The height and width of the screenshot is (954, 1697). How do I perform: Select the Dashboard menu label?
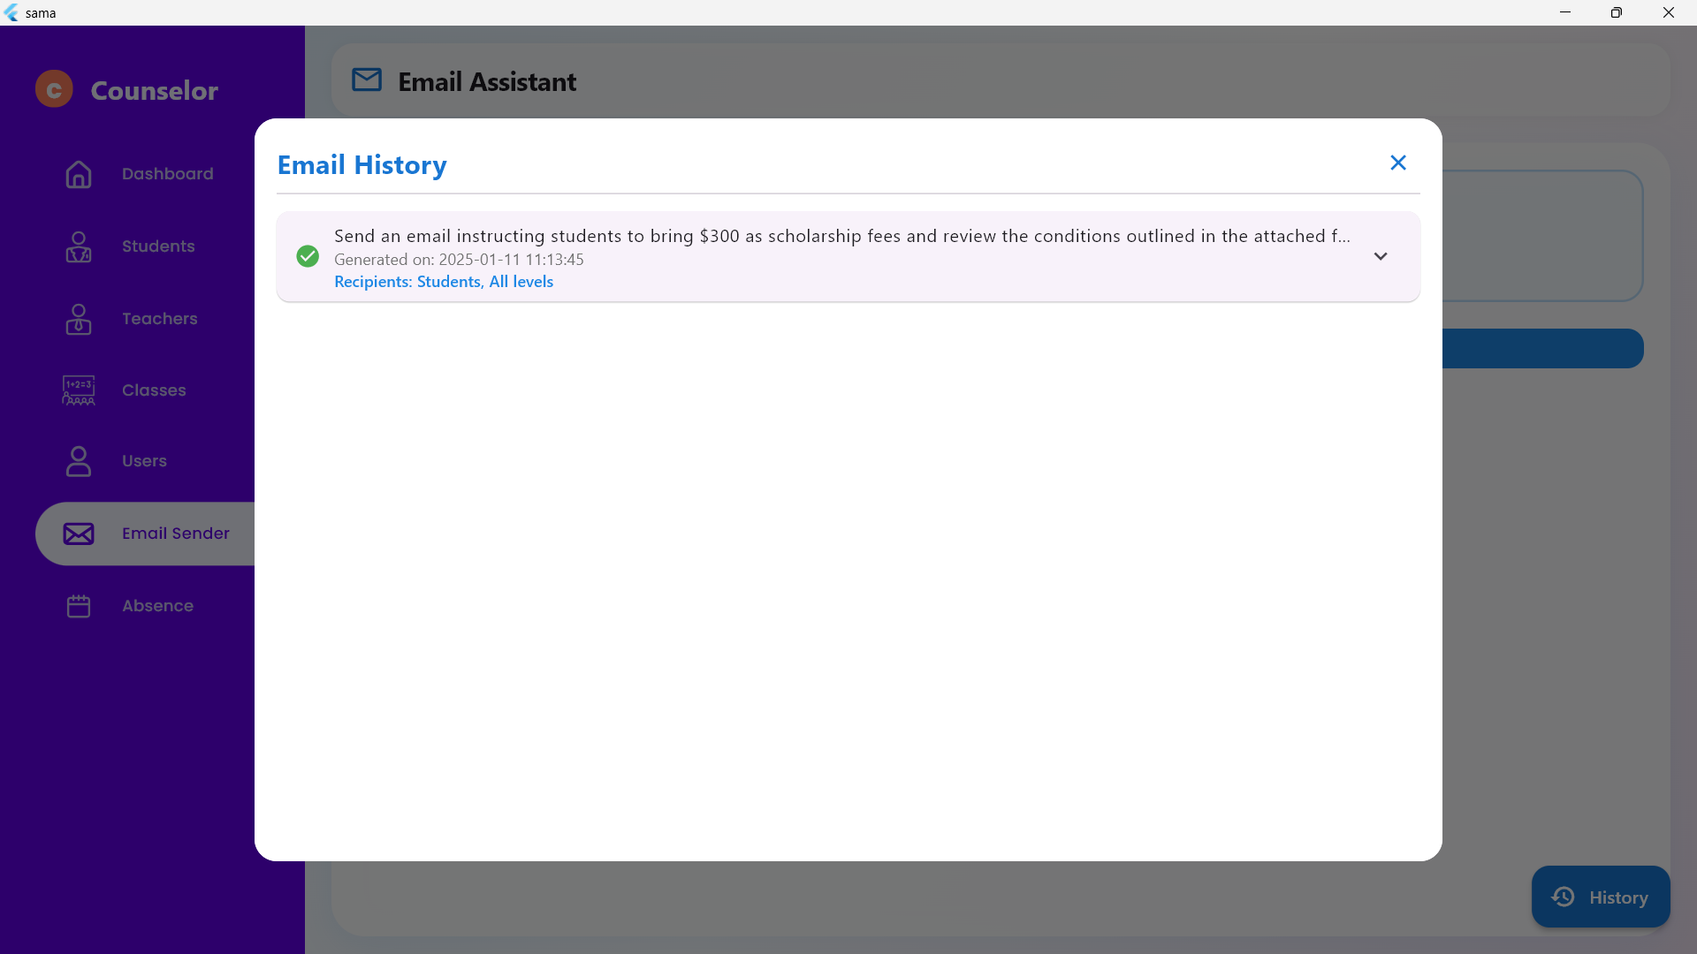168,174
